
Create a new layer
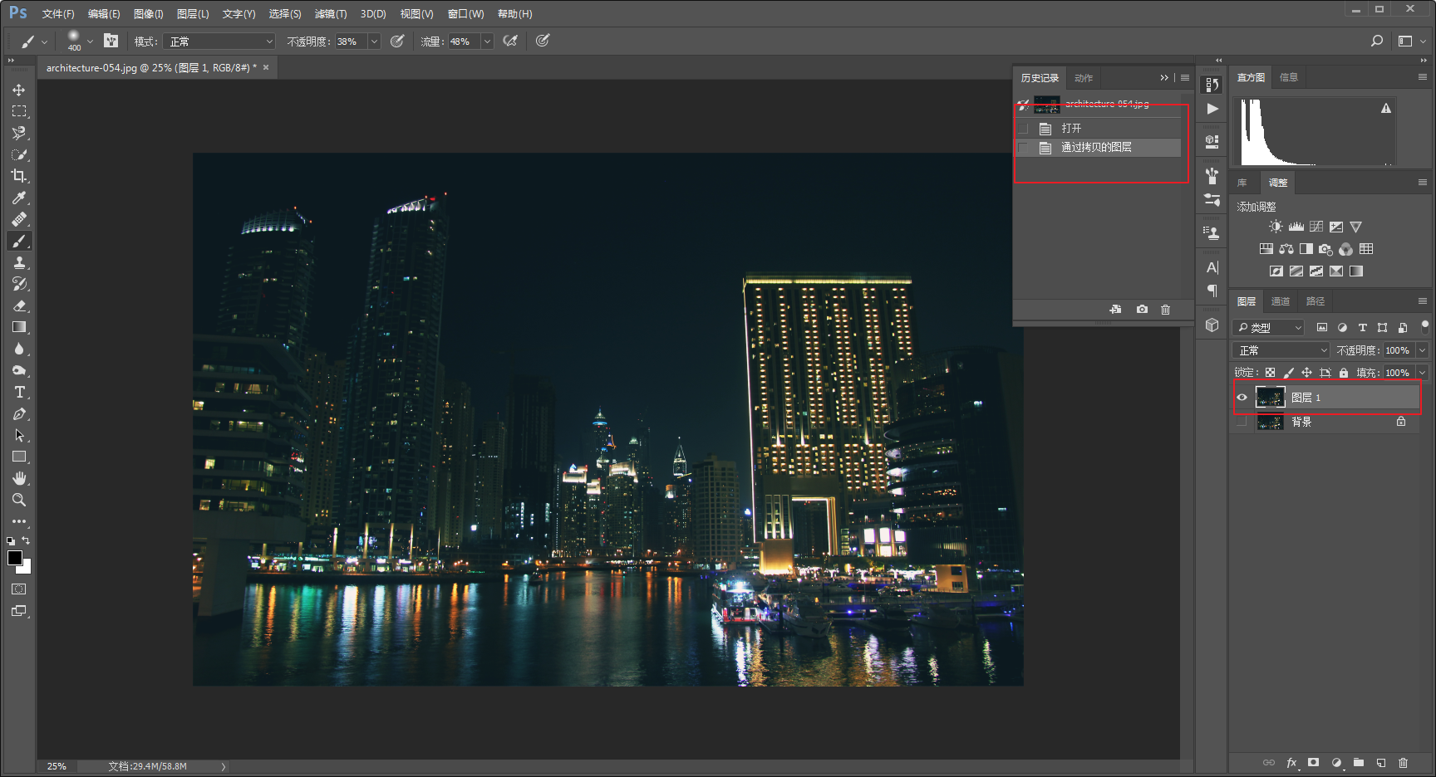(1380, 762)
